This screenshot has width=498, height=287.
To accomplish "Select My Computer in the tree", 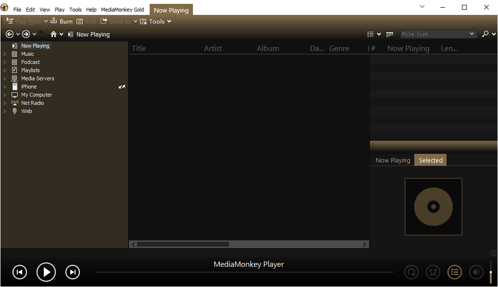I will (x=37, y=95).
